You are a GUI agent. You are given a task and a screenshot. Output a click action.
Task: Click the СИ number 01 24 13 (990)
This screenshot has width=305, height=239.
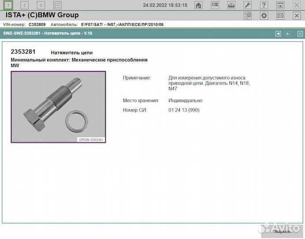click(184, 110)
